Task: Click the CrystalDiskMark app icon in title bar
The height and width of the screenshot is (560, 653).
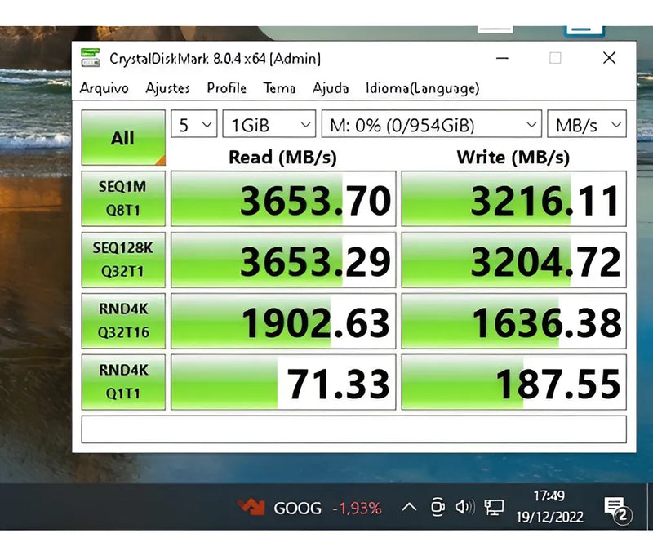Action: click(90, 59)
